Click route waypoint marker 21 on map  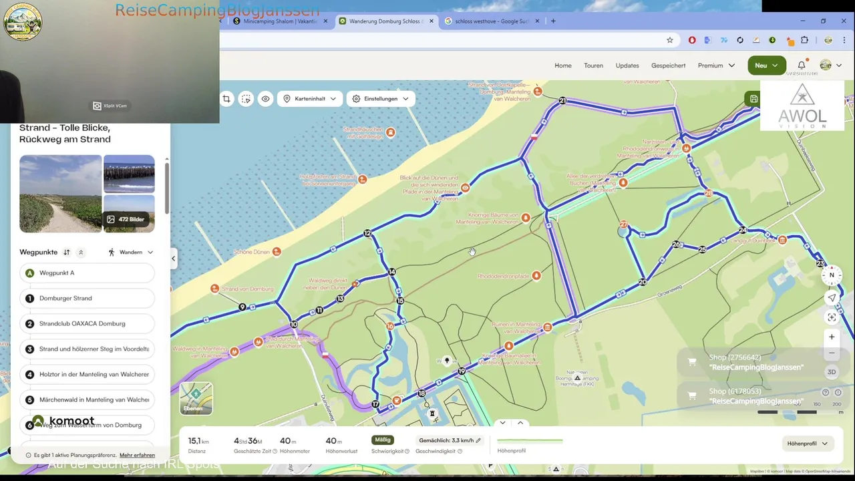(x=562, y=101)
